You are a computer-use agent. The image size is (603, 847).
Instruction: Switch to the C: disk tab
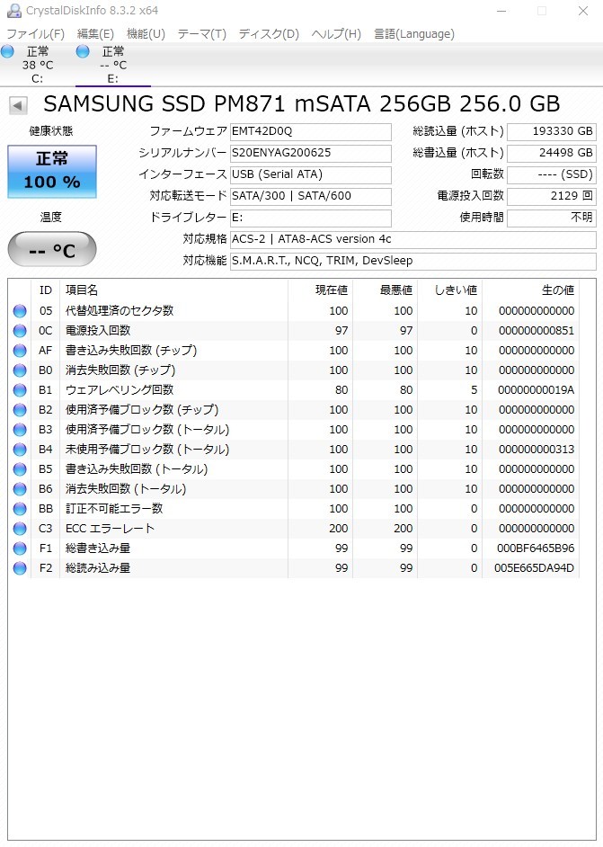(37, 65)
